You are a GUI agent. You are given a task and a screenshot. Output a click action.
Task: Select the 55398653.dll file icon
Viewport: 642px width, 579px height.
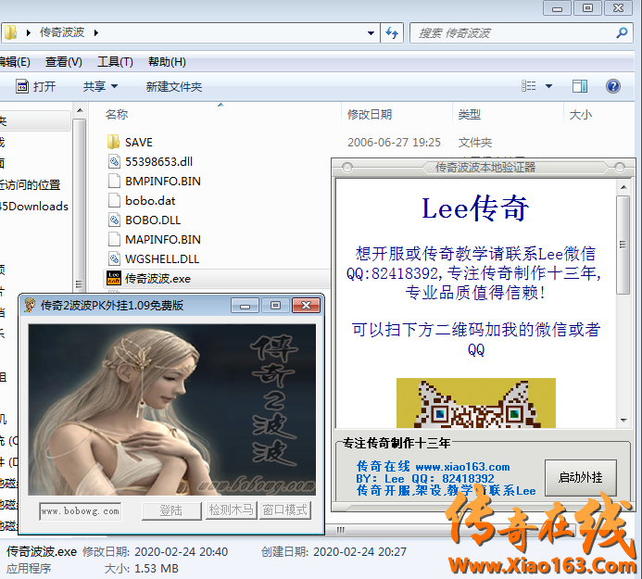[x=114, y=161]
